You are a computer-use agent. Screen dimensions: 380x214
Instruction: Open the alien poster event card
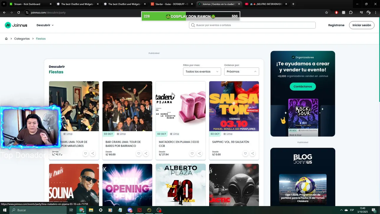234,185
